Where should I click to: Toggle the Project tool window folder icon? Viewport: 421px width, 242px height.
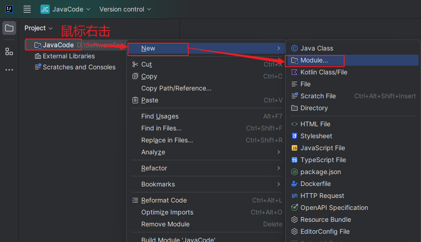9,28
